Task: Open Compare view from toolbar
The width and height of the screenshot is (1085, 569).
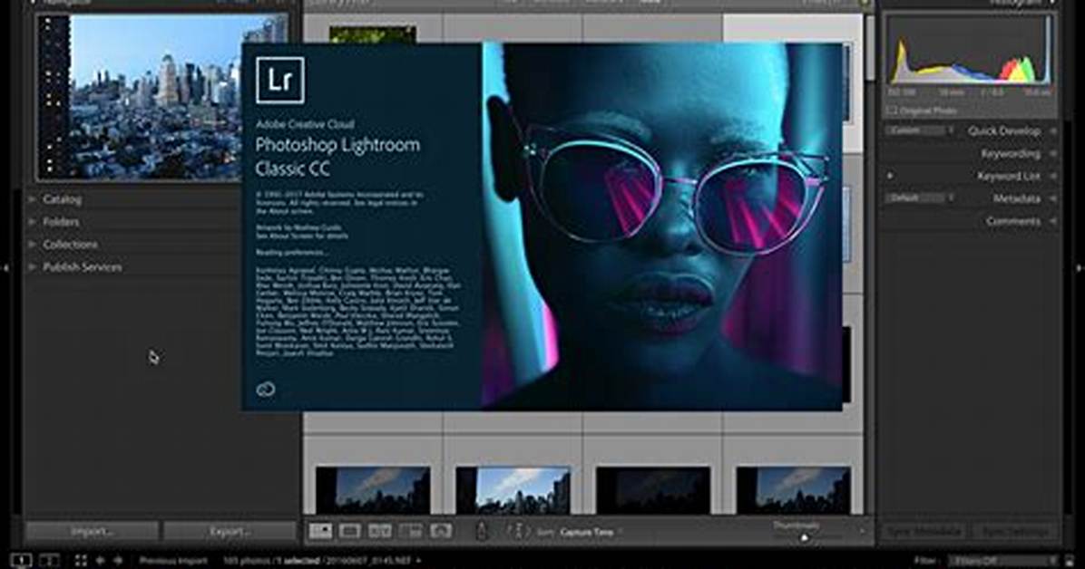Action: pos(380,531)
